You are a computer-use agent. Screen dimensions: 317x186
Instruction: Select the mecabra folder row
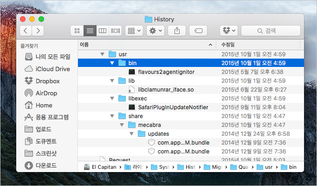pyautogui.click(x=191, y=125)
